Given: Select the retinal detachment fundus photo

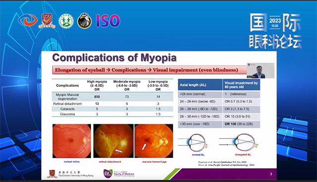Looking at the screenshot, I should (113, 141).
